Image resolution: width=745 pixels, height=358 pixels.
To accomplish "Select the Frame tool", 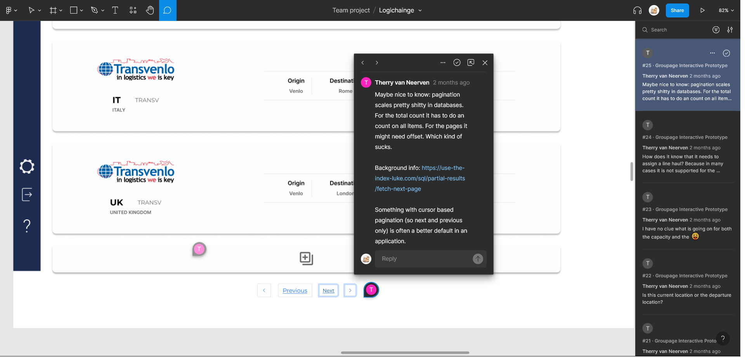I will click(x=53, y=10).
